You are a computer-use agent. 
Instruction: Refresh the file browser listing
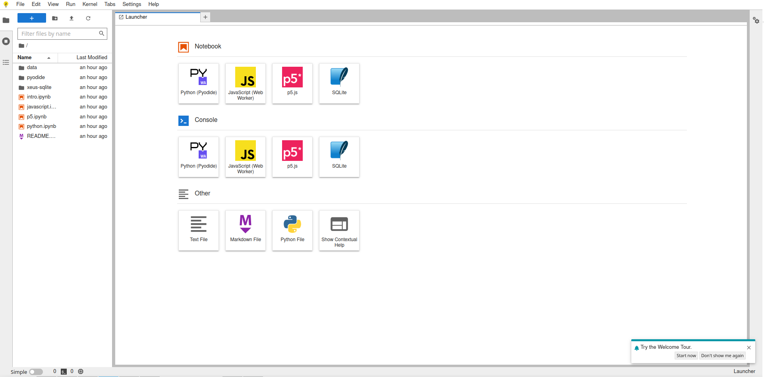pyautogui.click(x=88, y=18)
